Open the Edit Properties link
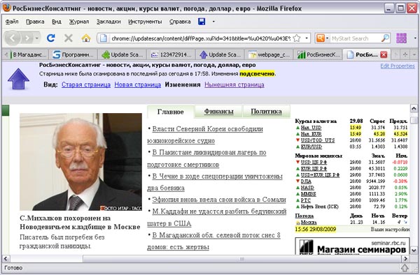Screen dimensions: 420x275 point(398,66)
